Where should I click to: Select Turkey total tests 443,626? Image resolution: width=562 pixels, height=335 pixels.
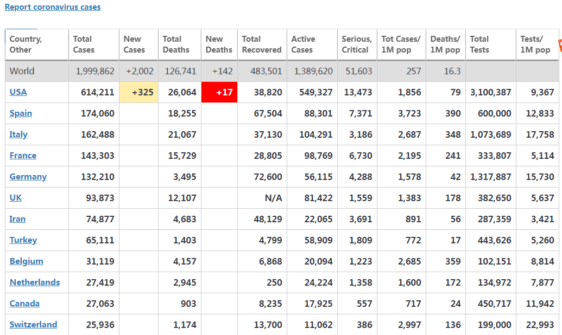tap(491, 240)
